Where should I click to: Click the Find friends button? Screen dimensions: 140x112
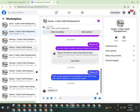[115, 13]
